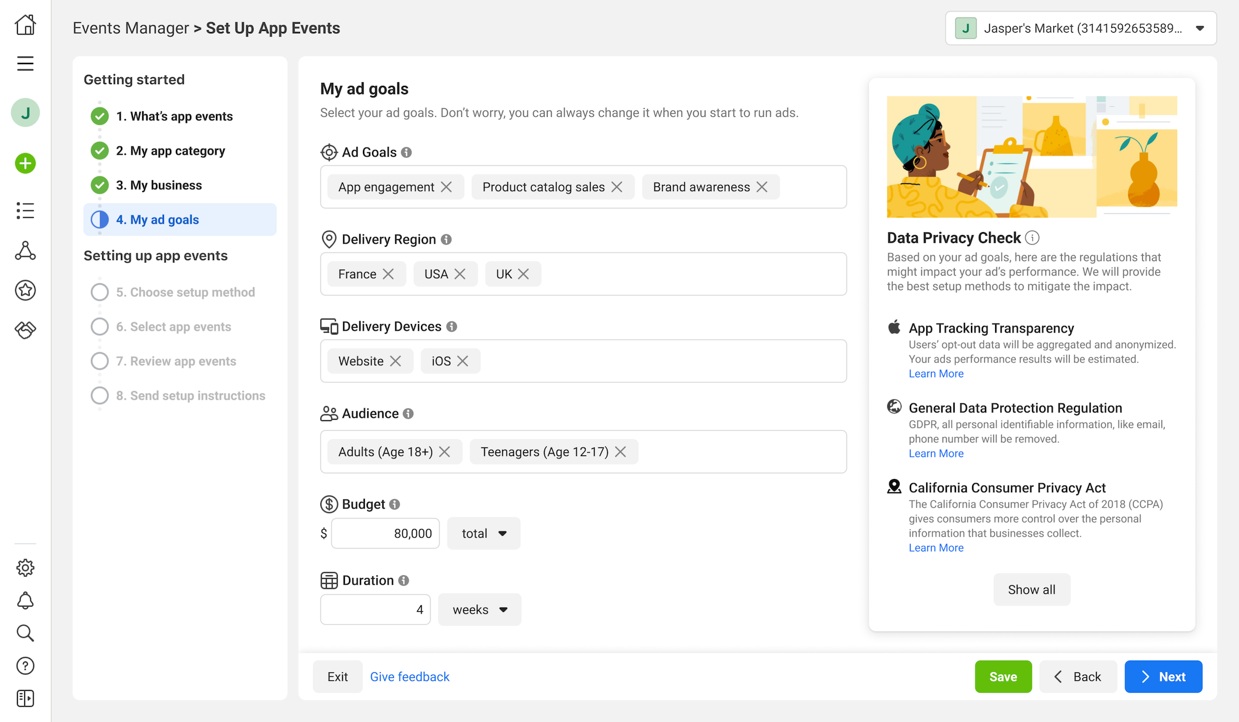Open the help question mark icon
The width and height of the screenshot is (1239, 722).
coord(25,666)
